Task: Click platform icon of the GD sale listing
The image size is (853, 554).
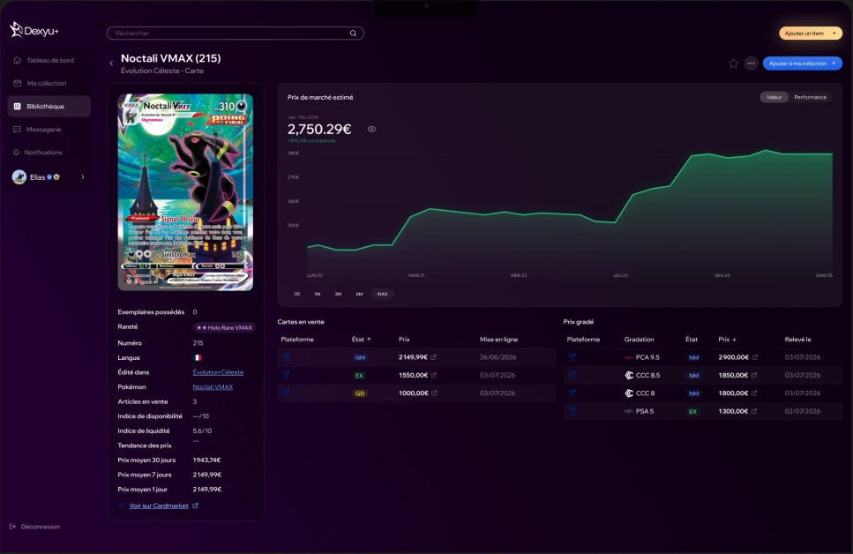Action: tap(286, 393)
